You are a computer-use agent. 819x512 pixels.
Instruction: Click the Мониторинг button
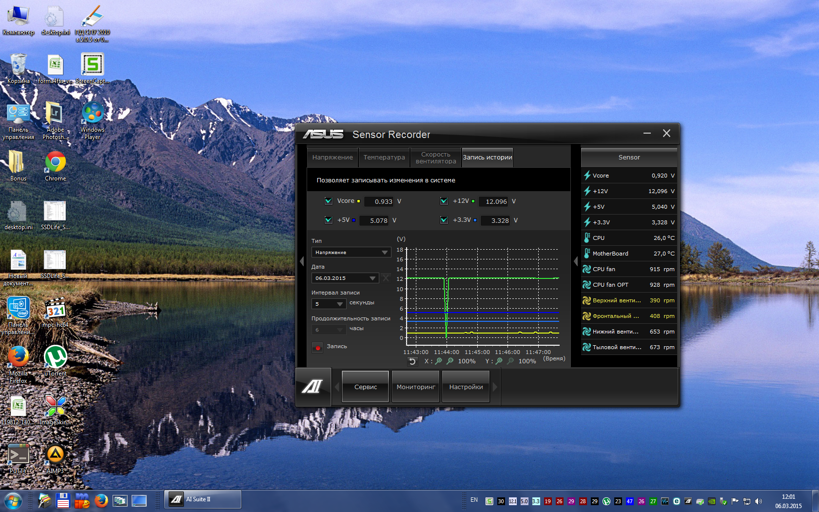pos(416,387)
